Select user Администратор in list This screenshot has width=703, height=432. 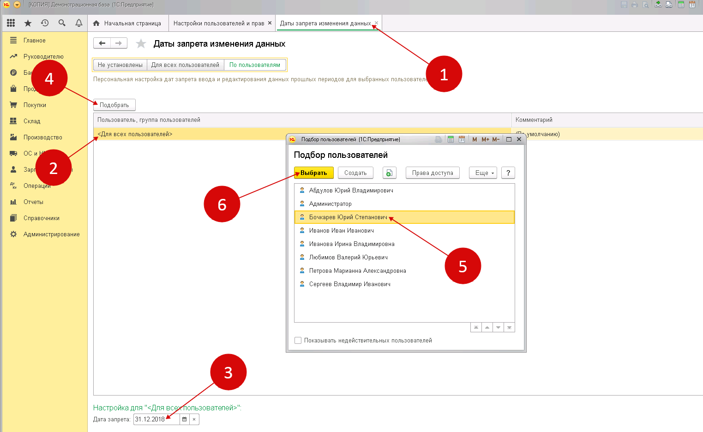[404, 204]
